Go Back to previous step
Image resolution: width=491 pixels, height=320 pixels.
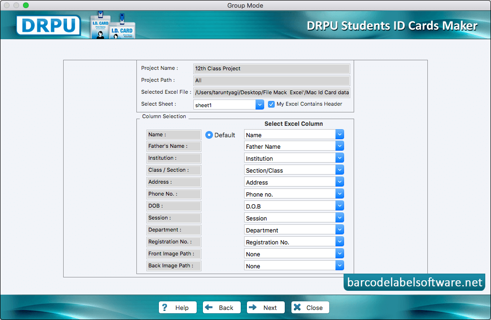(222, 308)
